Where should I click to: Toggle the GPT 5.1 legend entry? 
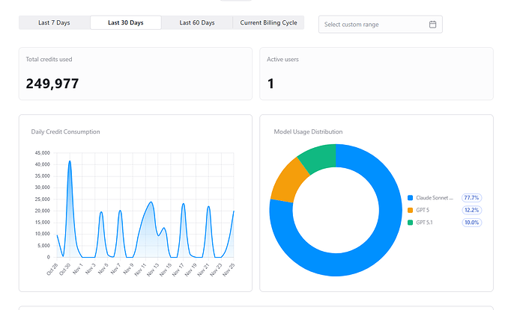coord(424,223)
